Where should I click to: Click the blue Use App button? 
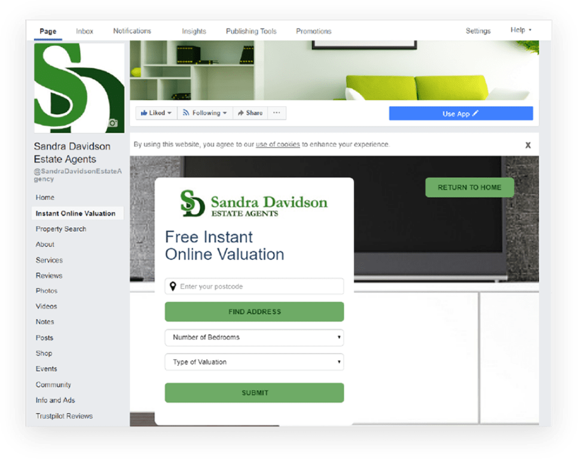(x=460, y=114)
